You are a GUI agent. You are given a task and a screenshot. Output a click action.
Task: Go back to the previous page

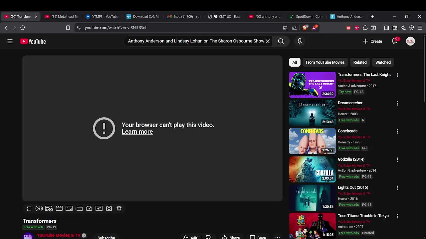[6, 28]
